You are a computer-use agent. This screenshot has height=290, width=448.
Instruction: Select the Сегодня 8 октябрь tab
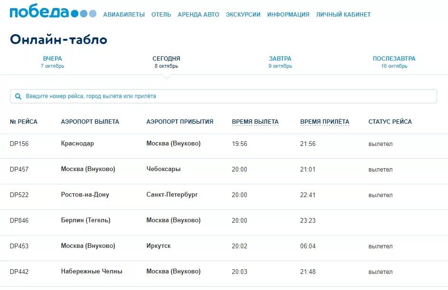(166, 62)
